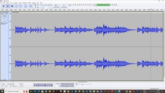The height and width of the screenshot is (93, 165).
Task: Open the Select menu
Action: (7, 3)
